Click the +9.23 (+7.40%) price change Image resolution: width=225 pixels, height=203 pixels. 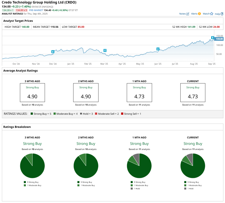tap(21, 7)
